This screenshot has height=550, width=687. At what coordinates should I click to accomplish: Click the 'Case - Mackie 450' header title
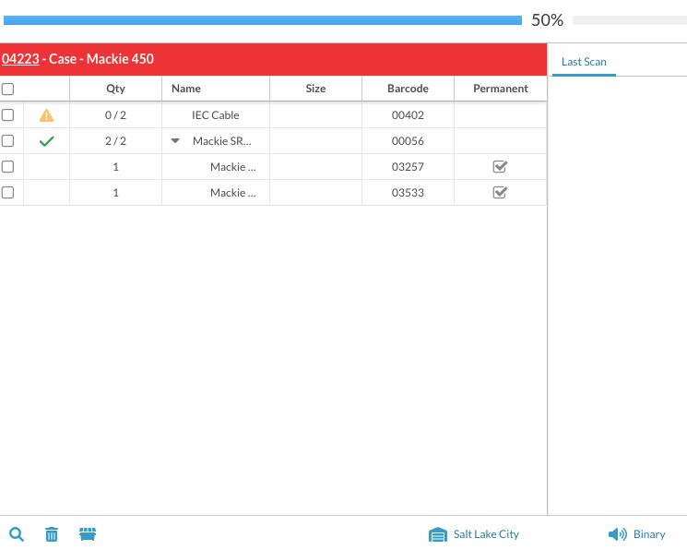101,59
